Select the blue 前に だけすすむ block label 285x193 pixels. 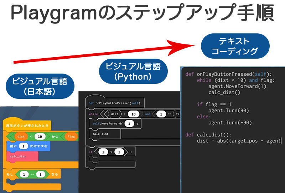(x=28, y=146)
